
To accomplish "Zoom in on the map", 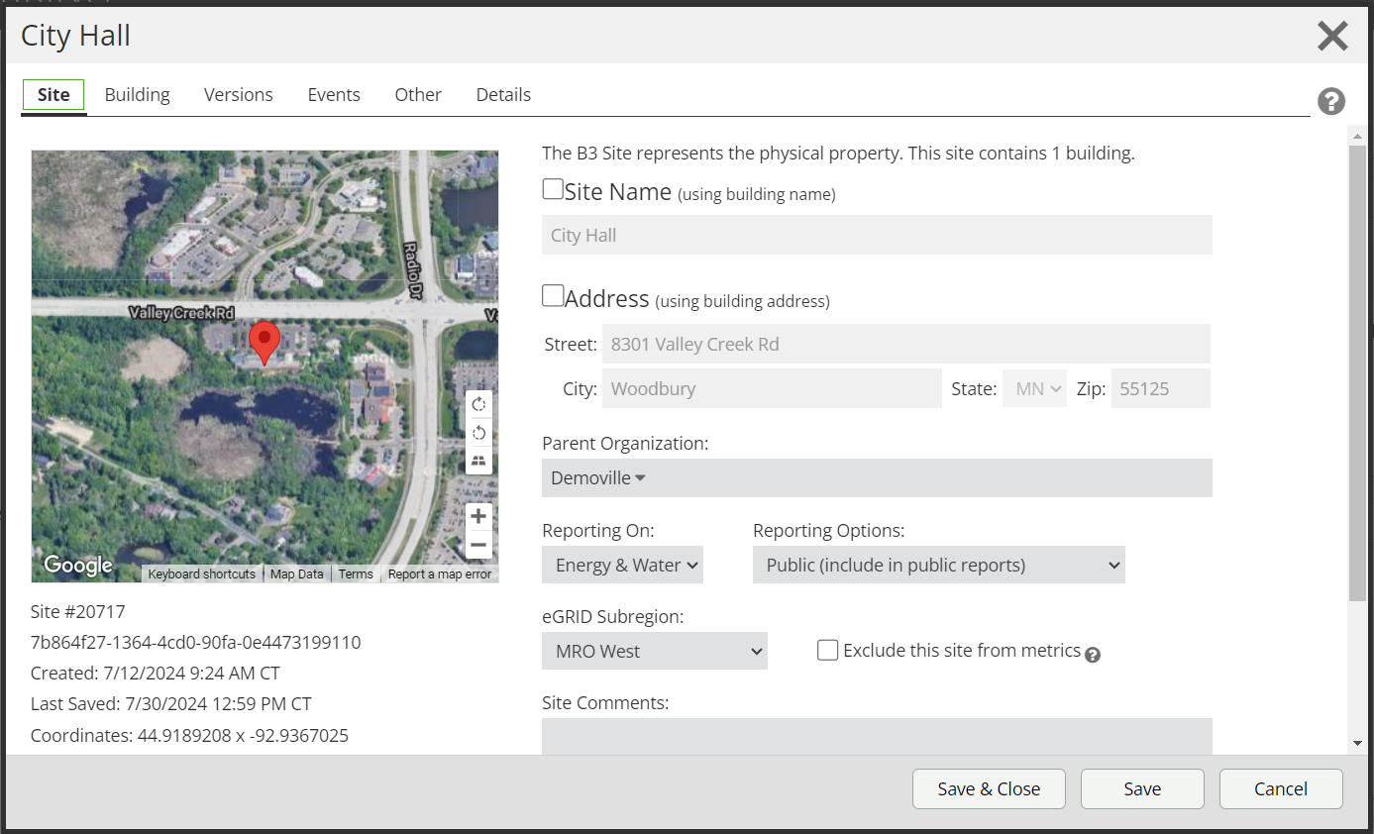I will point(479,516).
